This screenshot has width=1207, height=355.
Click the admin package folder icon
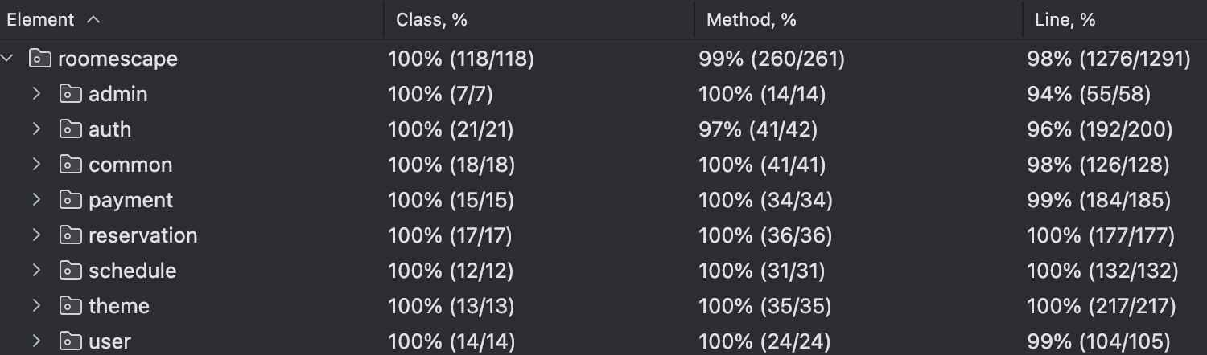tap(71, 94)
